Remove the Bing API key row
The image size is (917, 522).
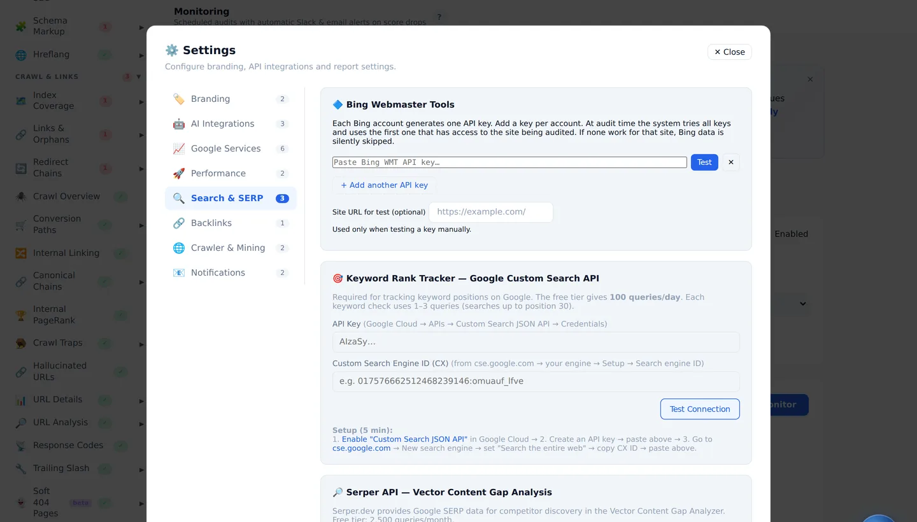(x=731, y=162)
